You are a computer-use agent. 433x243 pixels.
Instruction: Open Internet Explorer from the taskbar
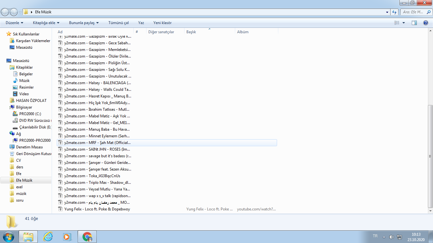[48, 237]
